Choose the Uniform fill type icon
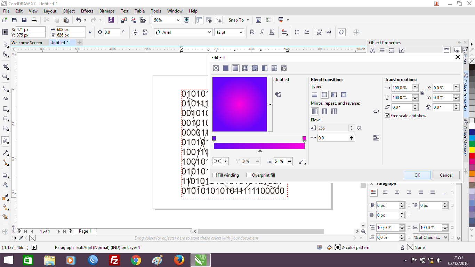This screenshot has width=475, height=267. click(x=226, y=68)
